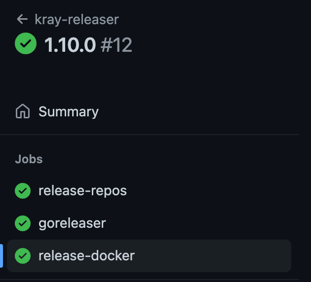Click the goreleaser green check icon
This screenshot has height=282, width=311.
click(23, 223)
